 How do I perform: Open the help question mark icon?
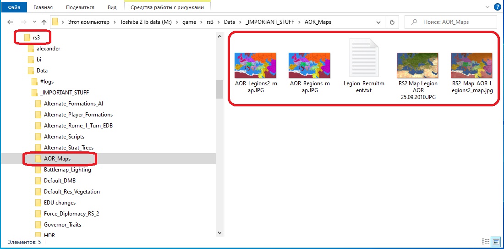(x=498, y=7)
